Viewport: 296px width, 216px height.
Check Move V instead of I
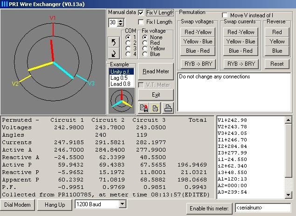pos(225,15)
